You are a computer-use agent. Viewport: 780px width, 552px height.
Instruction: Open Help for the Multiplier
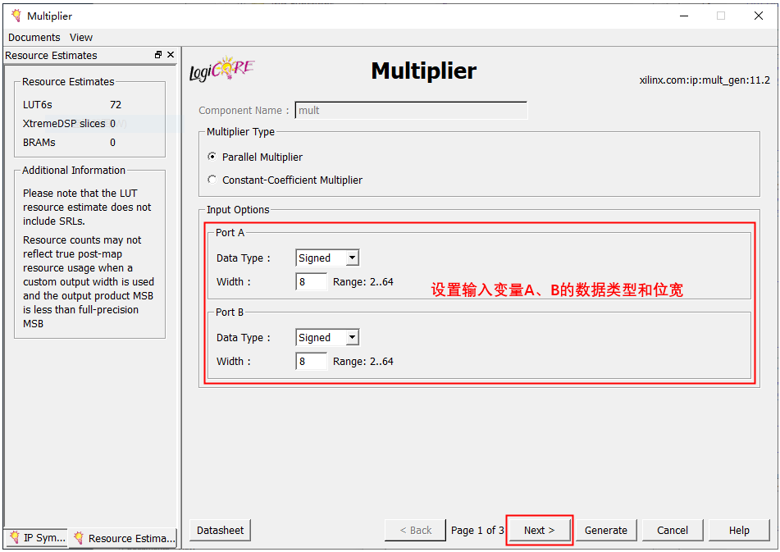(x=738, y=530)
